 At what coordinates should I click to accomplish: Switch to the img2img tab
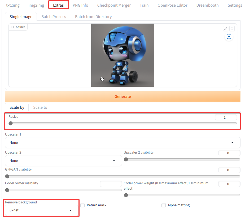pos(36,5)
